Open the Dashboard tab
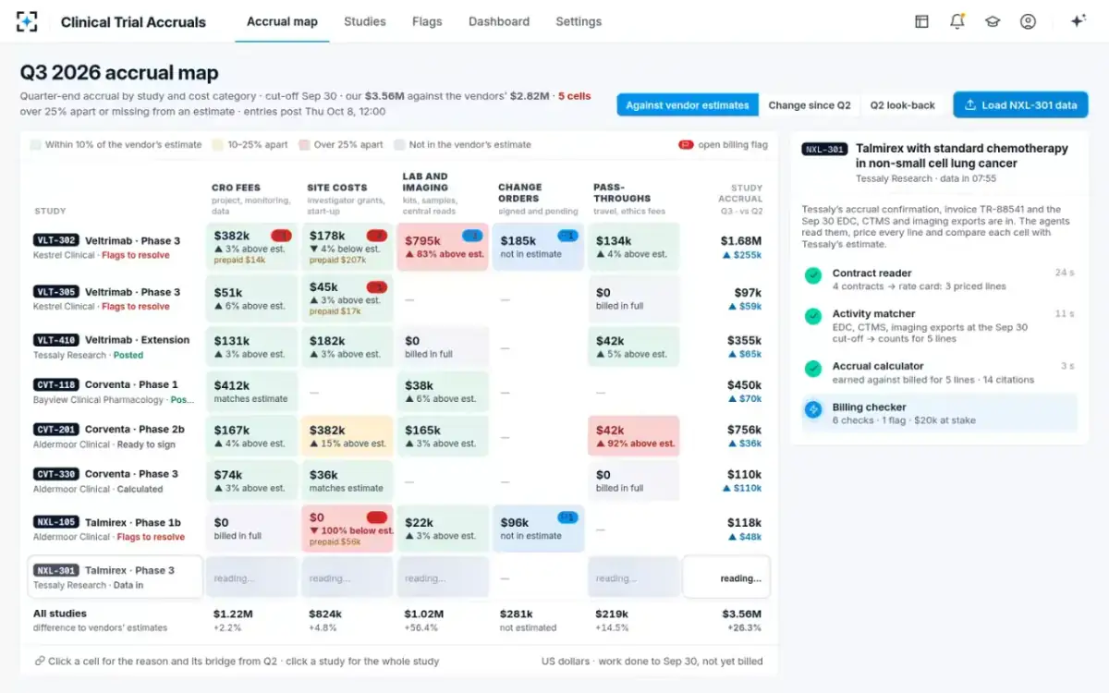Image resolution: width=1109 pixels, height=693 pixels. (499, 21)
